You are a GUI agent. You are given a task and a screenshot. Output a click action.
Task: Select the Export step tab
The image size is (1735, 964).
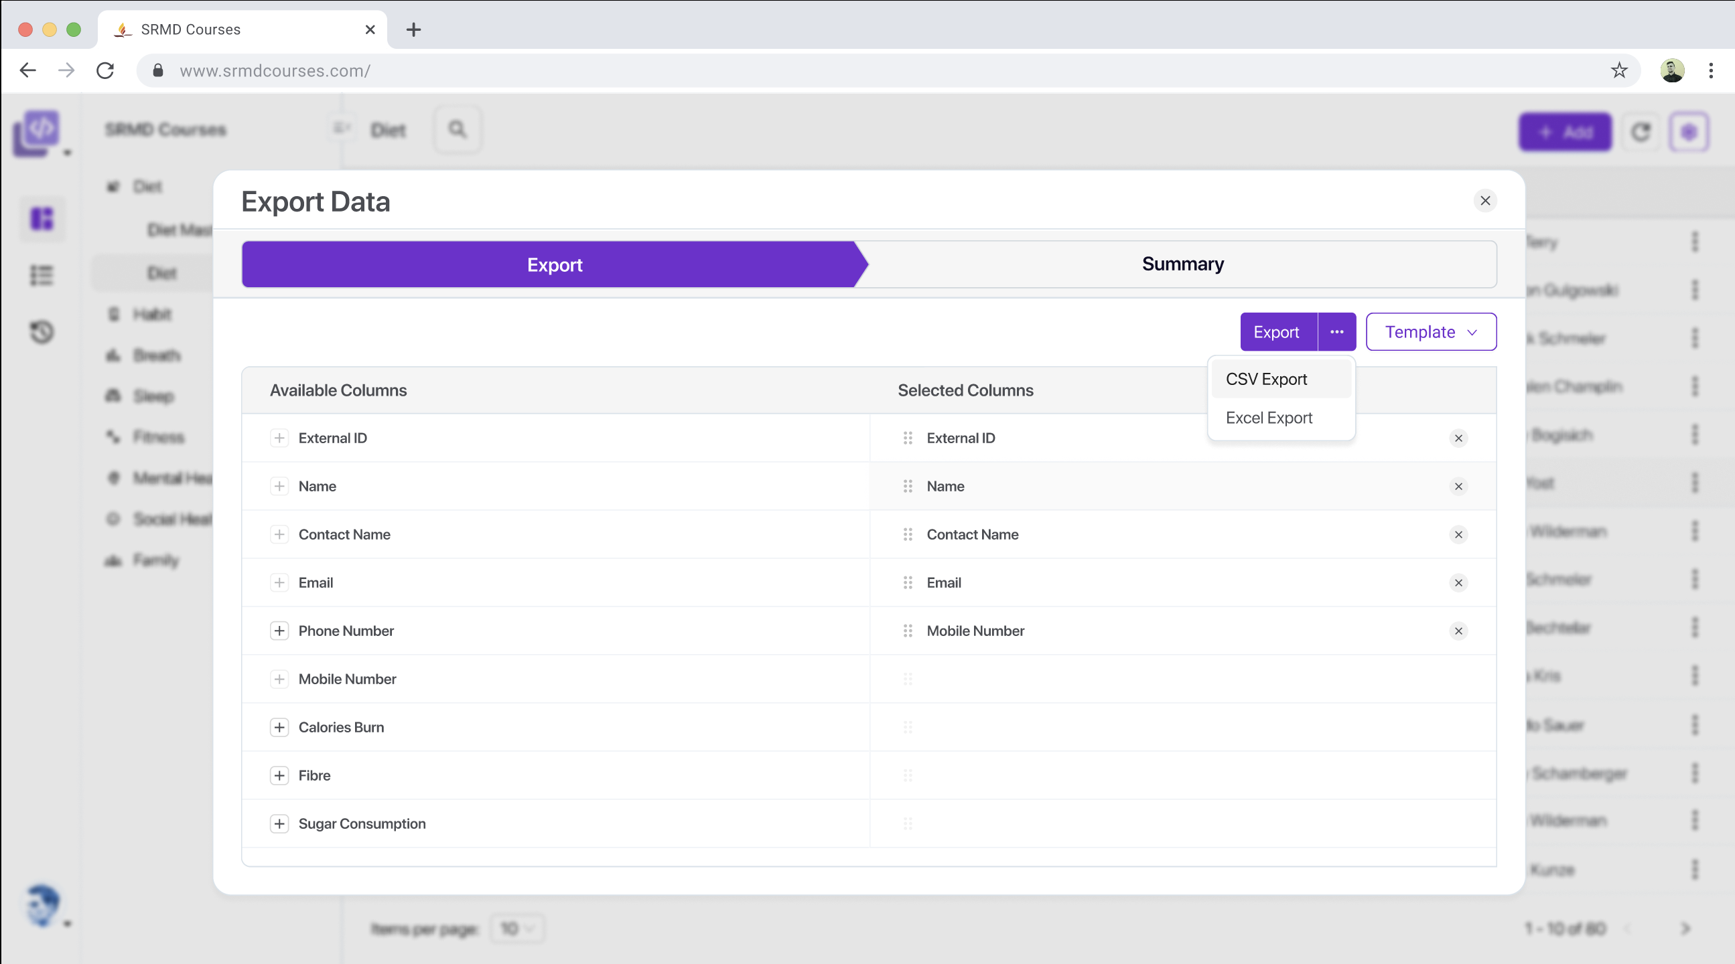pyautogui.click(x=553, y=264)
